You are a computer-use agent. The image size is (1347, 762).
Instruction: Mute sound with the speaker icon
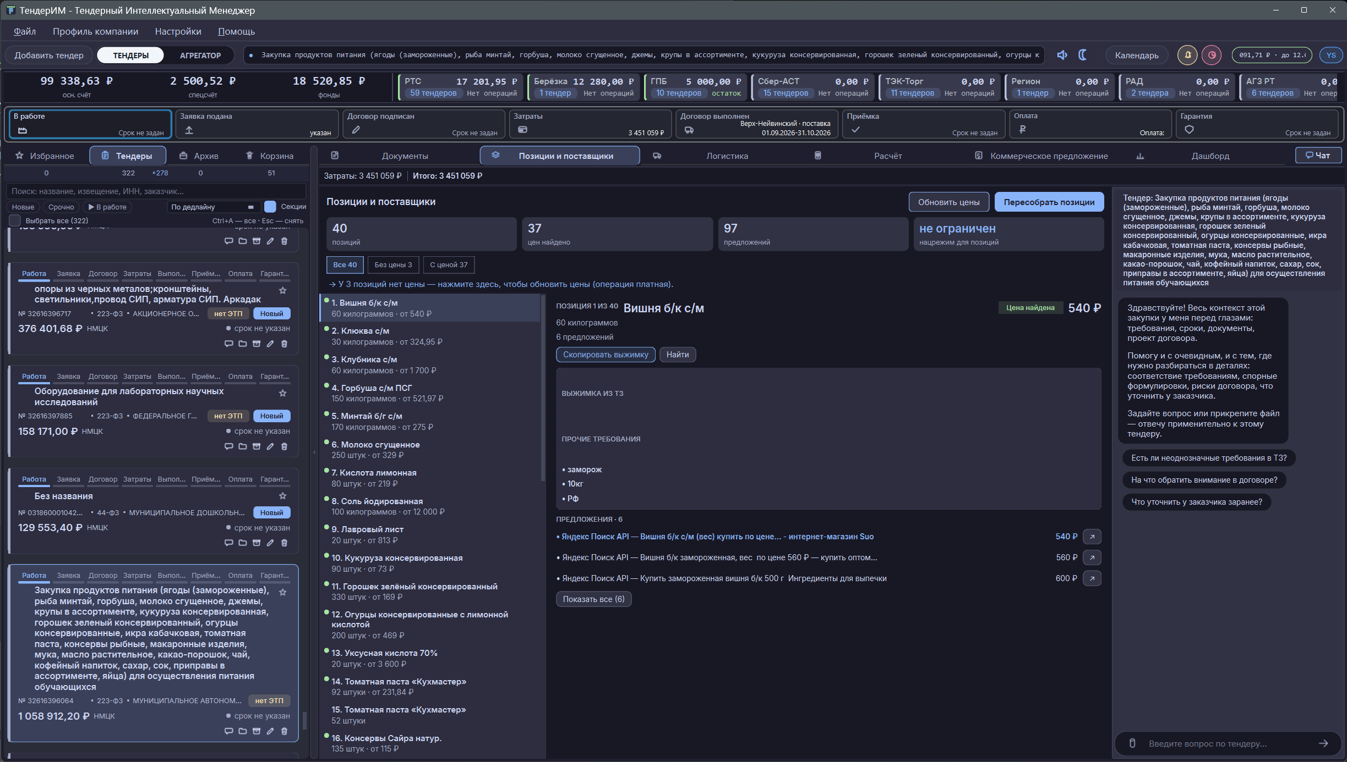pyautogui.click(x=1062, y=55)
